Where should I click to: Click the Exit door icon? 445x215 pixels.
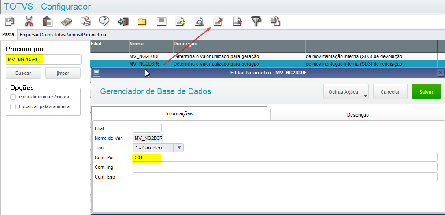(123, 22)
